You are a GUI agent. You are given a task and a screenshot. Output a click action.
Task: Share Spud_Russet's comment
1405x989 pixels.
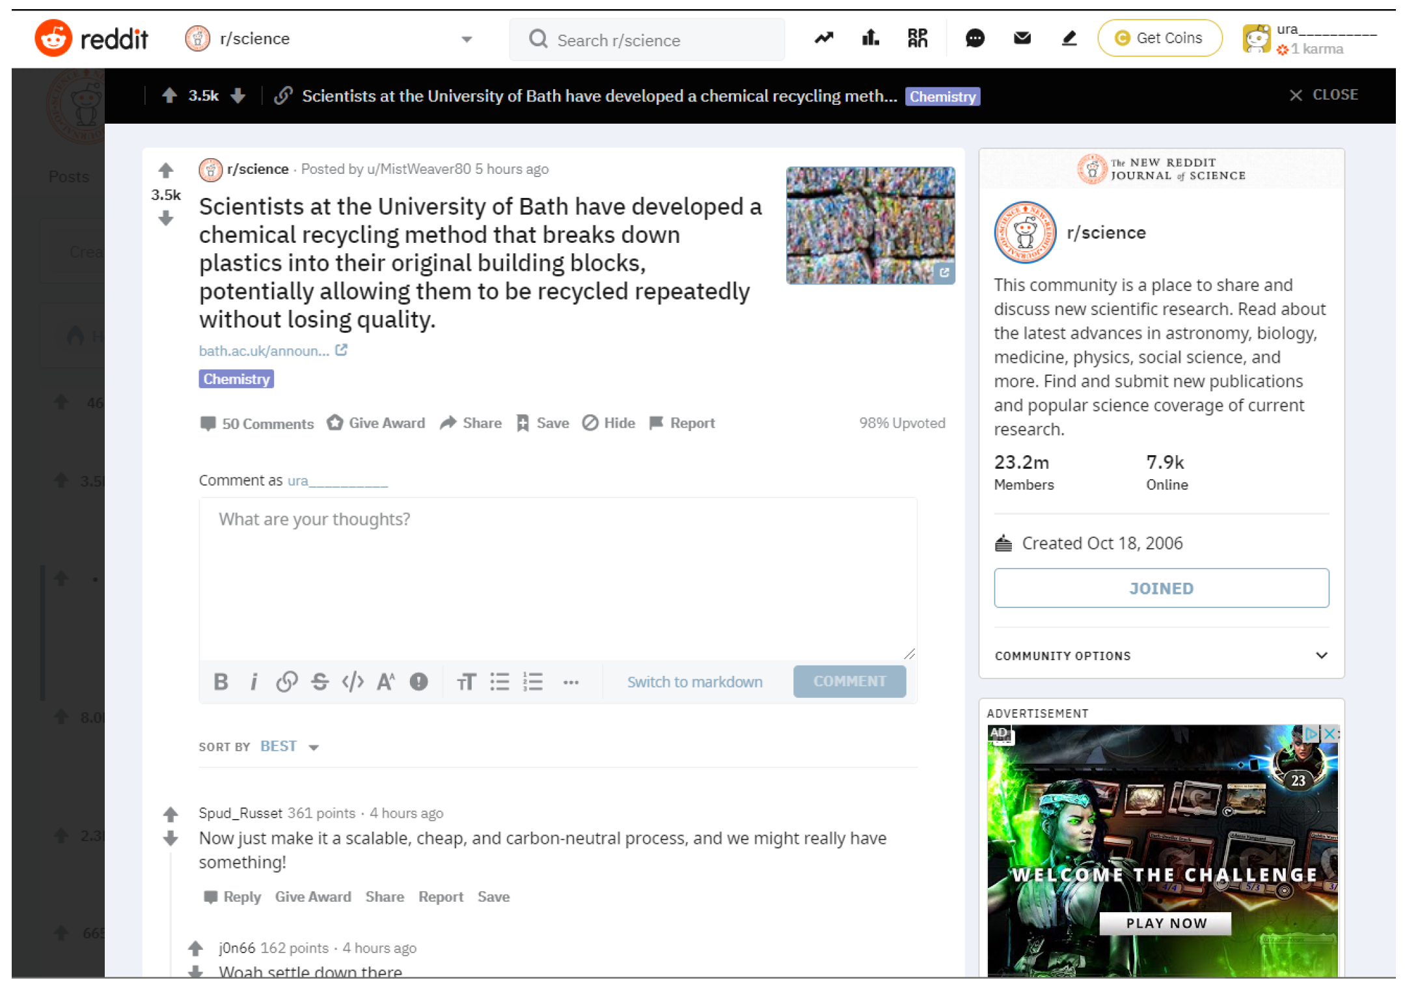(x=385, y=897)
